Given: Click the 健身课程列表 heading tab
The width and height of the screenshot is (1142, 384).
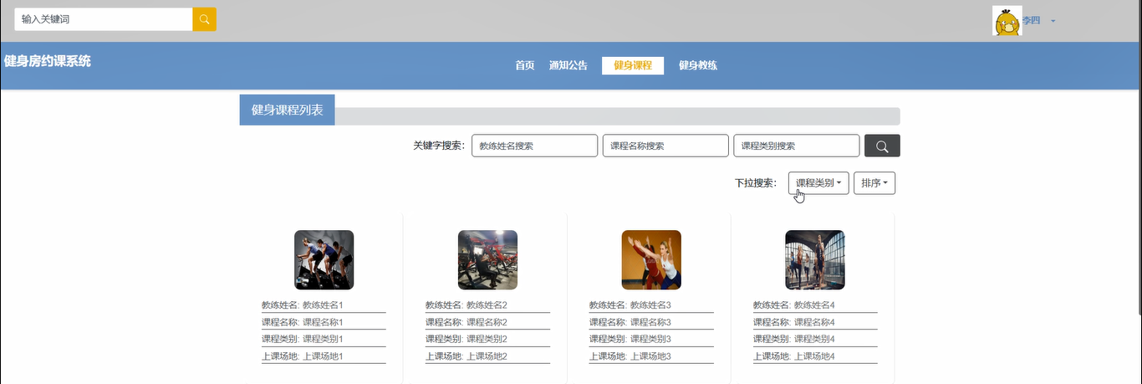Looking at the screenshot, I should click(288, 110).
